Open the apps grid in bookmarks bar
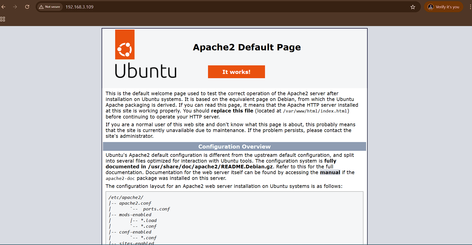 [3, 19]
